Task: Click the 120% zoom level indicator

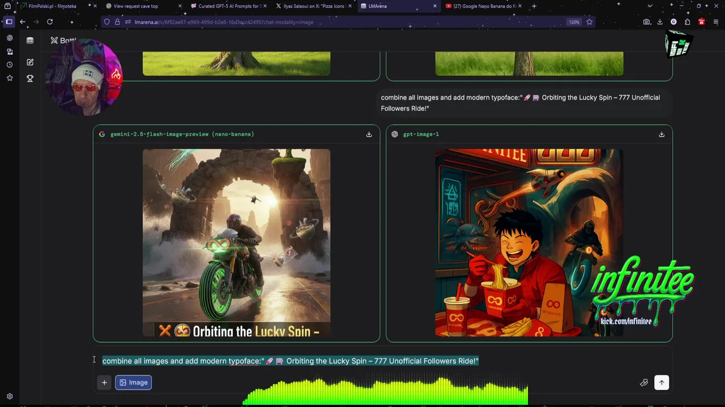Action: (x=574, y=22)
